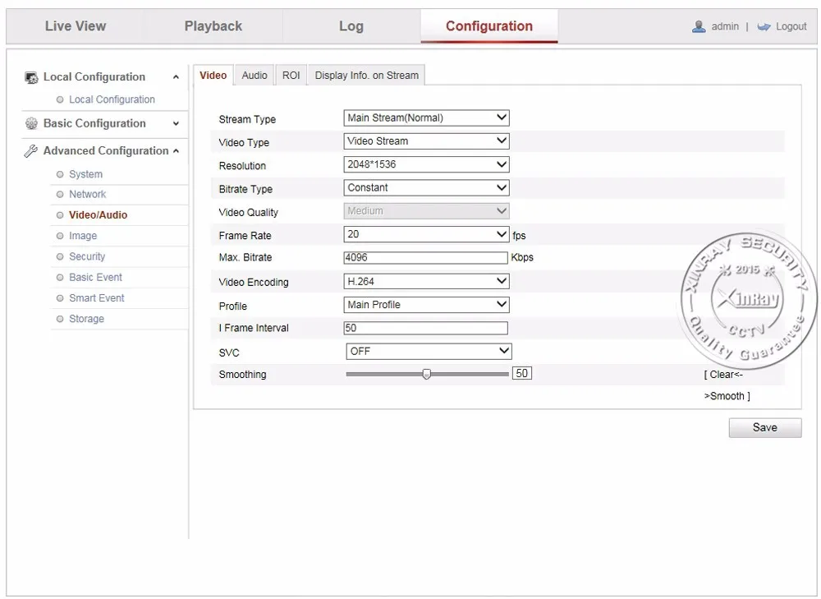Open the Basic Event link
The height and width of the screenshot is (599, 821).
coord(95,277)
